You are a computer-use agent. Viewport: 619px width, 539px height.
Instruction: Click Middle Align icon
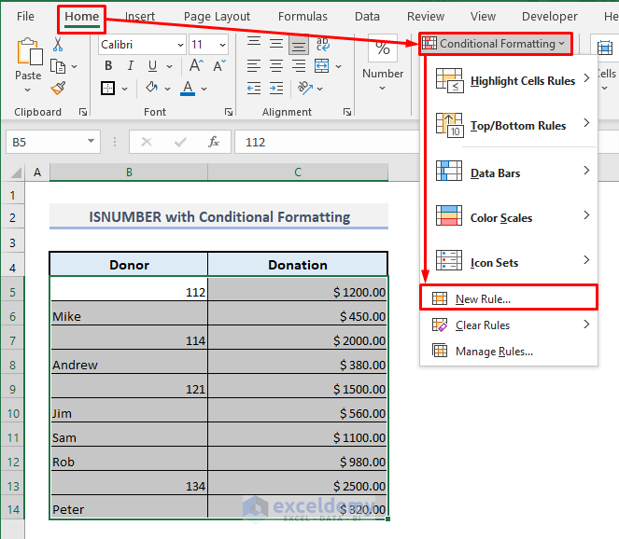pyautogui.click(x=276, y=44)
